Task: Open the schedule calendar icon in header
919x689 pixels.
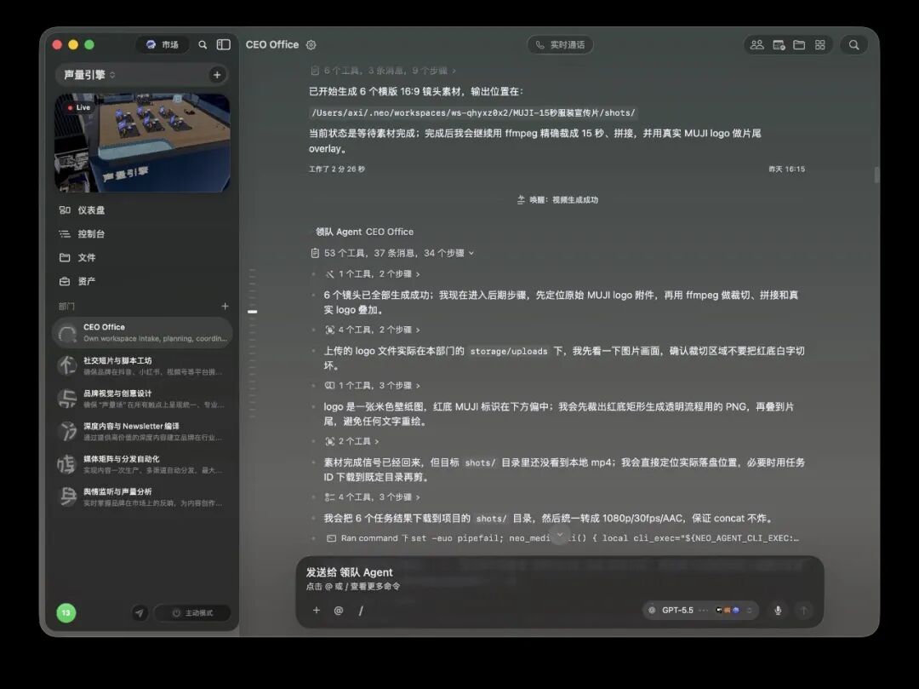Action: point(779,44)
